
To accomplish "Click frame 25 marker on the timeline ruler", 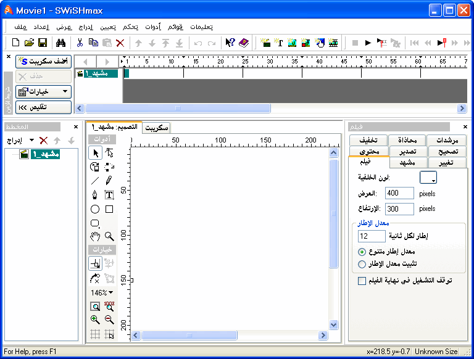I will (x=245, y=61).
